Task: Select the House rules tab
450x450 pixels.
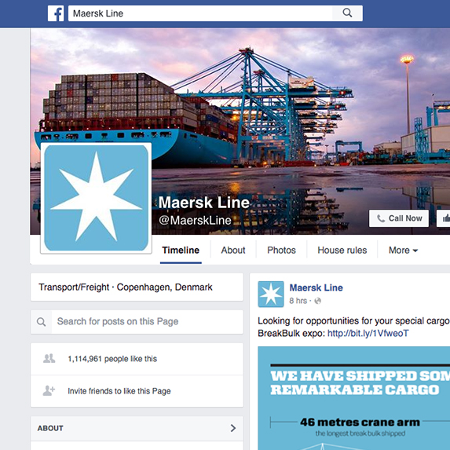Action: (342, 251)
